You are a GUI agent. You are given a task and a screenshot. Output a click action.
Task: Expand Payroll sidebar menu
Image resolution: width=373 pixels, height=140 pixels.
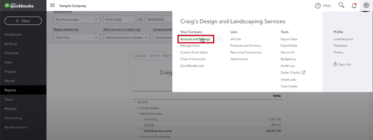pos(23,81)
